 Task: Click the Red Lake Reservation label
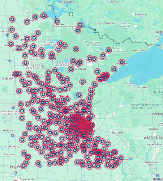(50, 43)
